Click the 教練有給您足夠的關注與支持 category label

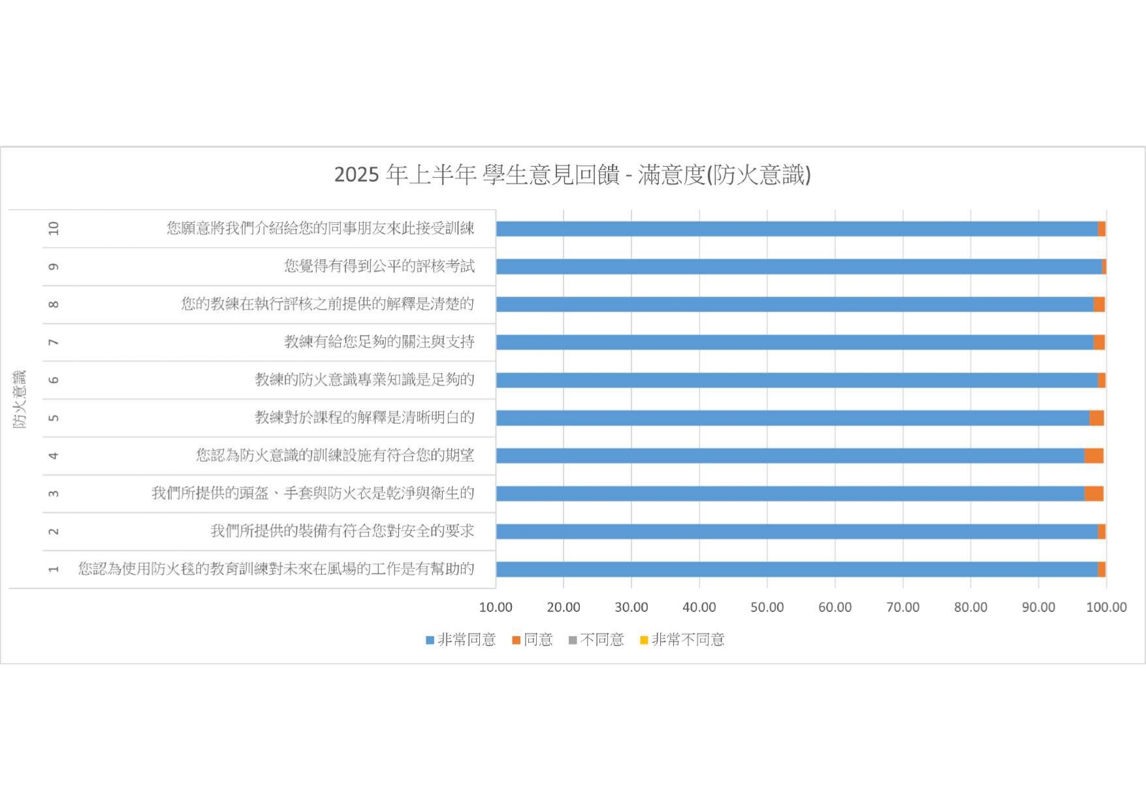379,342
